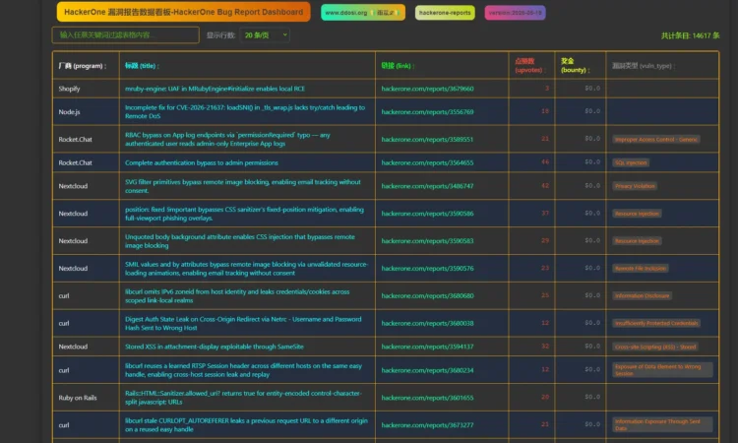738x443 pixels.
Task: Select the upvote count 46 cell
Action: [531, 162]
